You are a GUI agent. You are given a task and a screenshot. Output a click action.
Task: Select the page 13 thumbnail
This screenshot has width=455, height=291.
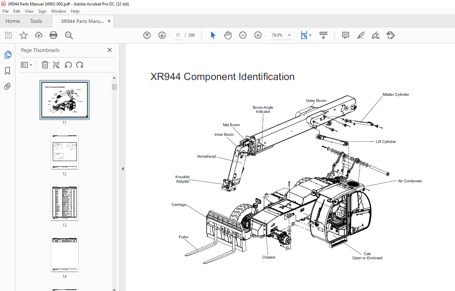coord(64,202)
